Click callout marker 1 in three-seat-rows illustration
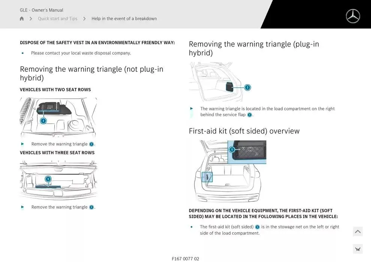This screenshot has height=262, width=371. pyautogui.click(x=48, y=179)
